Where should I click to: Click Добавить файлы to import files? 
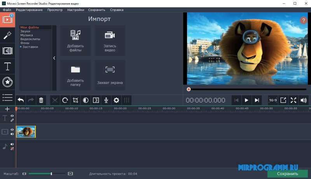click(75, 40)
